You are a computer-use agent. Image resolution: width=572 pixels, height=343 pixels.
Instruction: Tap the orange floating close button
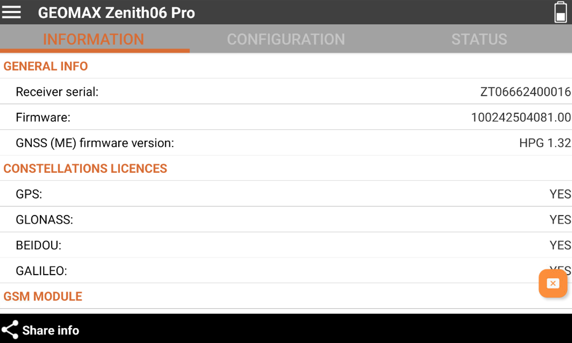(553, 283)
